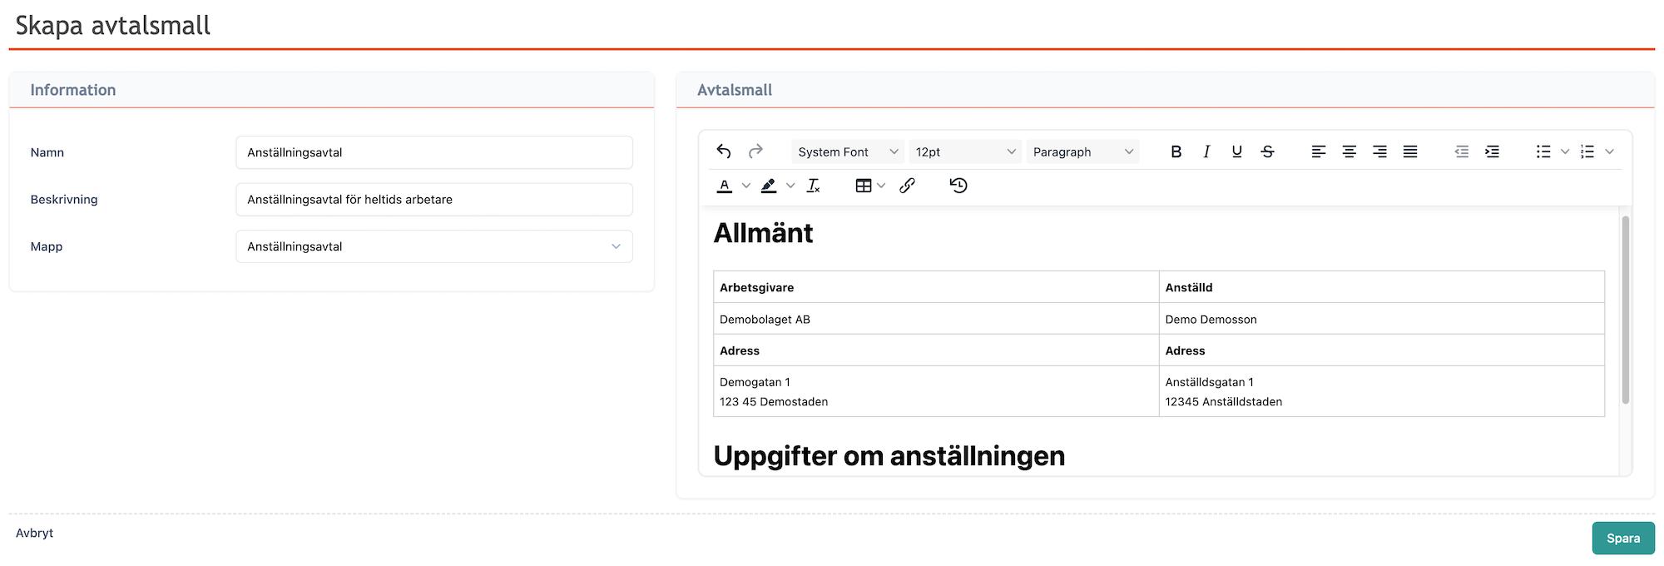Open the restore history icon
This screenshot has width=1664, height=566.
(x=958, y=186)
